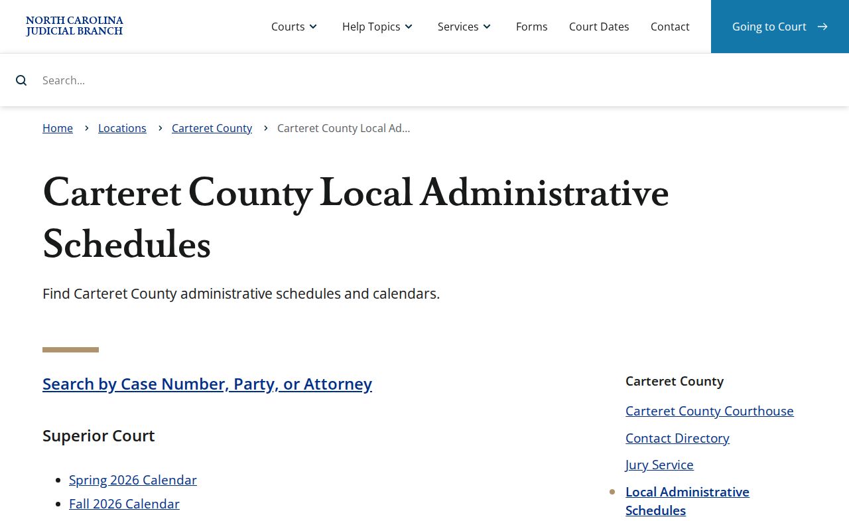Click the page title Carteret County Local Administrative Schedules
The height and width of the screenshot is (531, 849).
(x=356, y=218)
